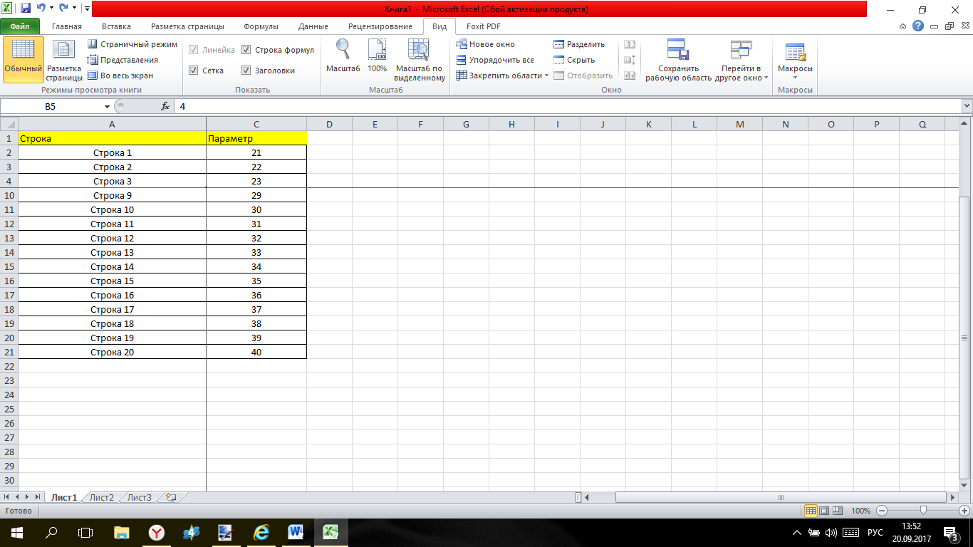Open the green File menu button
Viewport: 973px width, 547px height.
[20, 26]
